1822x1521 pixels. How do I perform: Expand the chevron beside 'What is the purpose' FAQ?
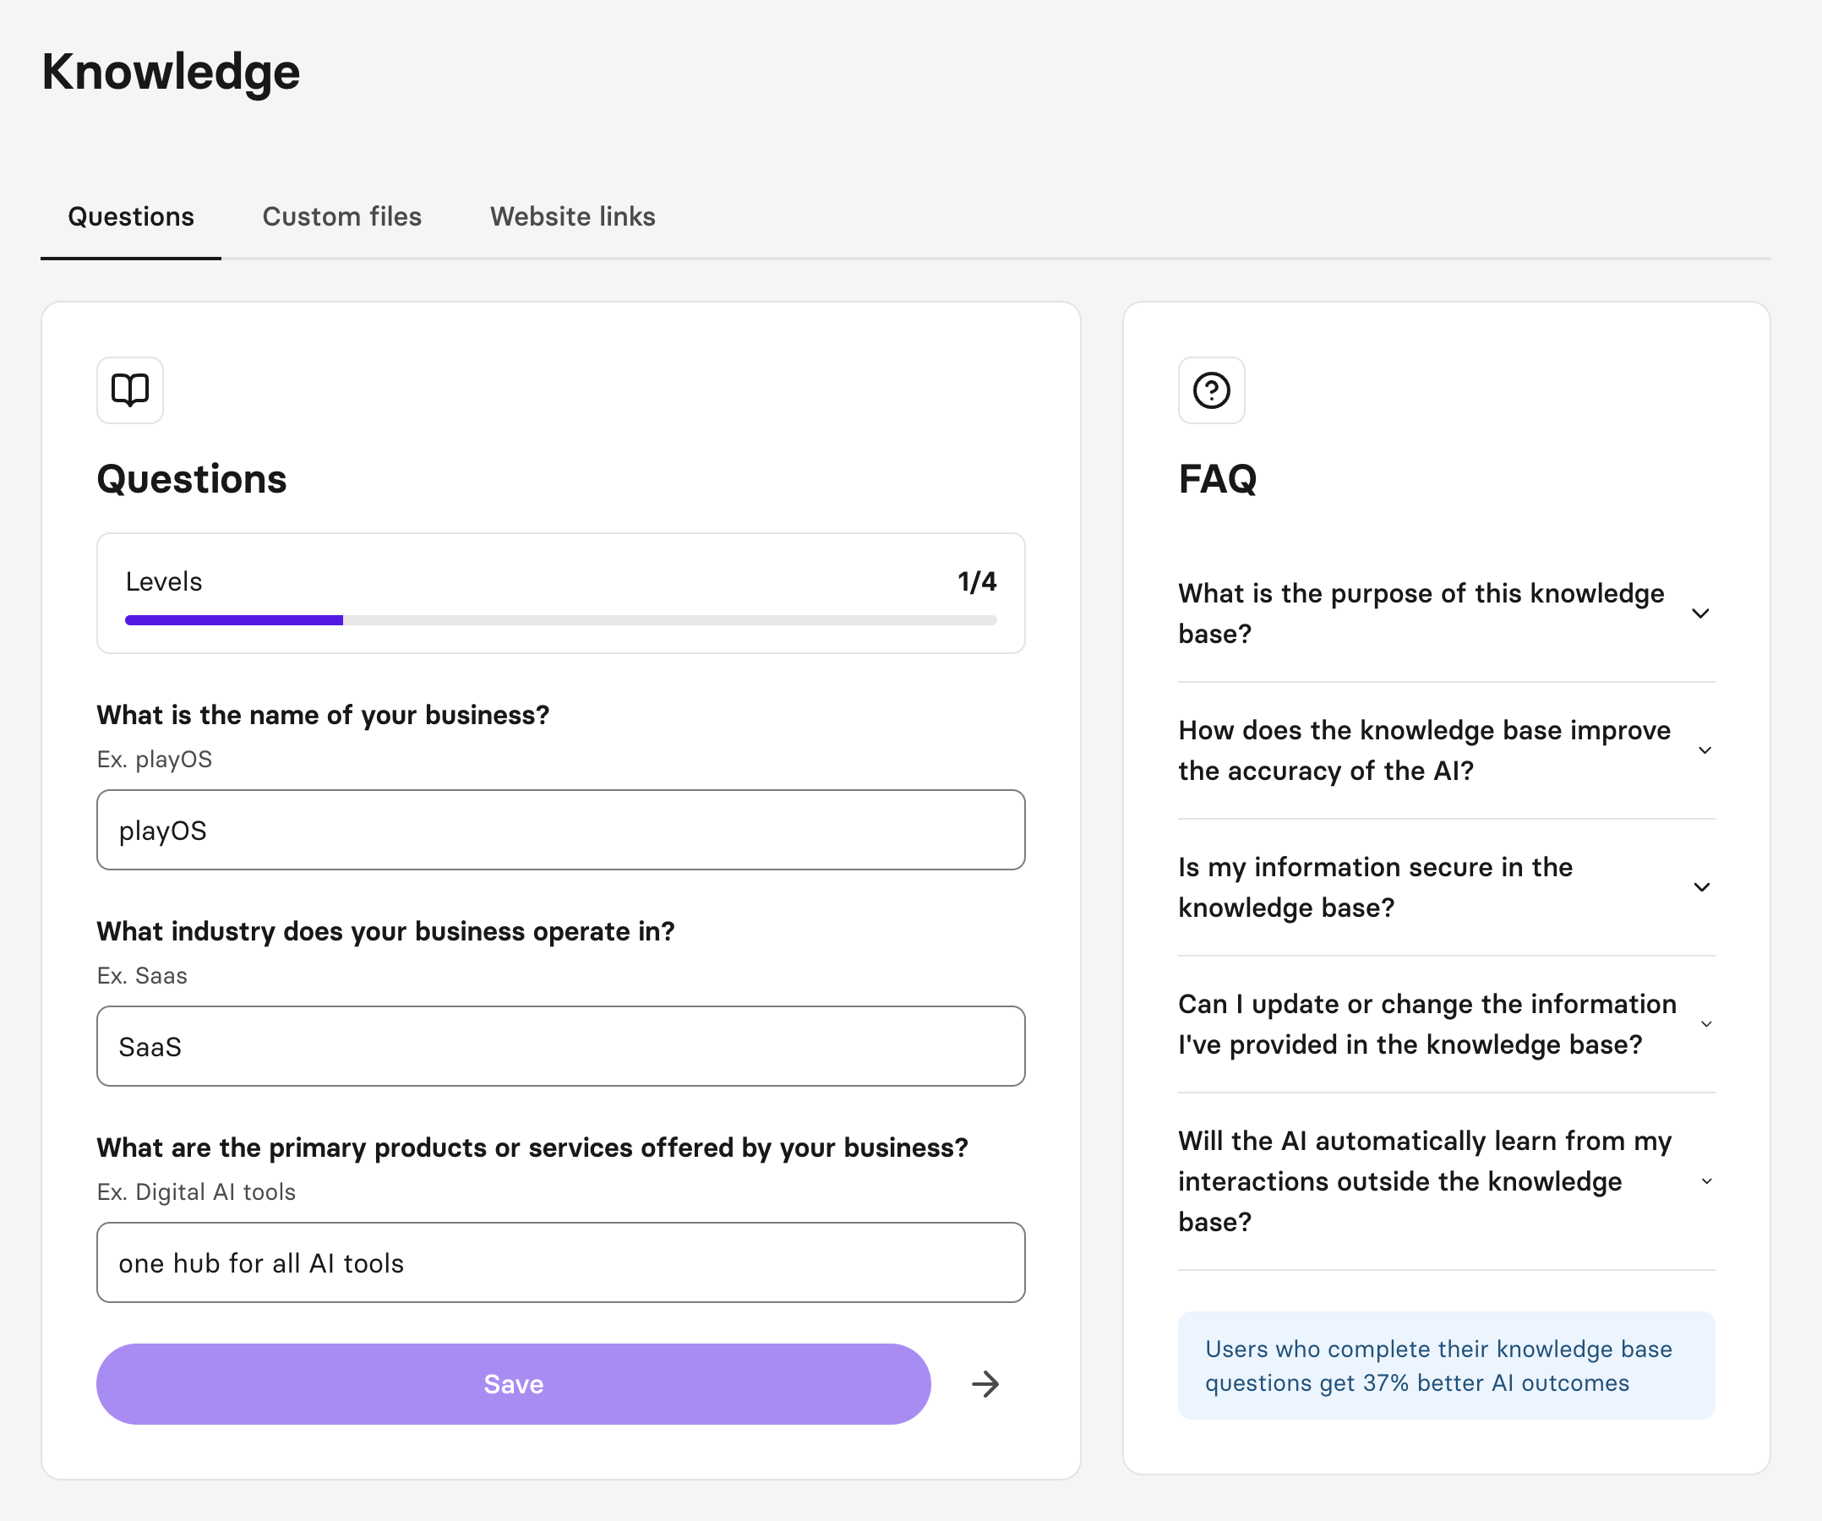click(x=1700, y=613)
